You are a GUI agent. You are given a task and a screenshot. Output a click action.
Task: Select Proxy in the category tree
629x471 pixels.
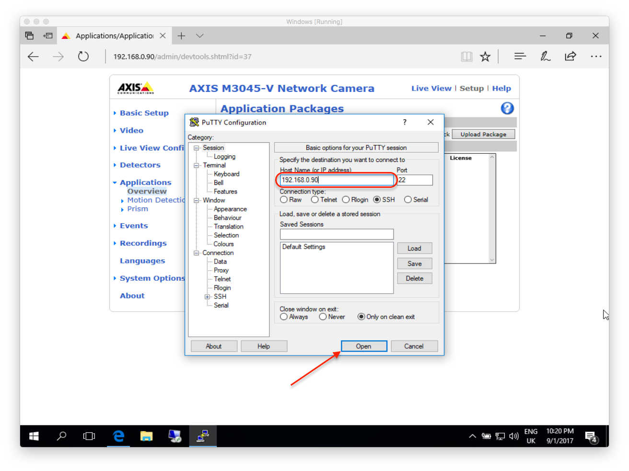tap(221, 270)
